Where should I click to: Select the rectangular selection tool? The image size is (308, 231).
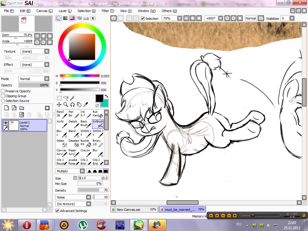tap(59, 98)
